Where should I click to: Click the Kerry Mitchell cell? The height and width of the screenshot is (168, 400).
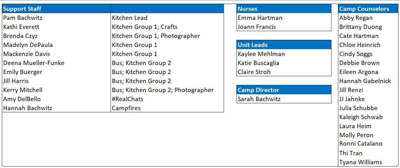(56, 90)
